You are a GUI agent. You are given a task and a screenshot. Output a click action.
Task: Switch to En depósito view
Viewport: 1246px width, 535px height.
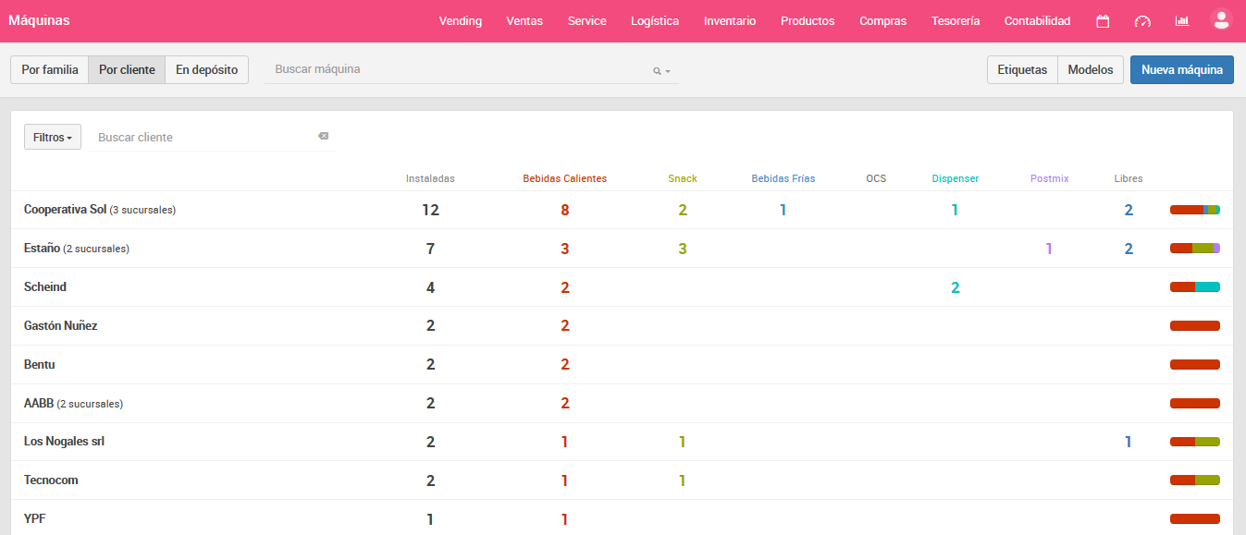click(206, 69)
